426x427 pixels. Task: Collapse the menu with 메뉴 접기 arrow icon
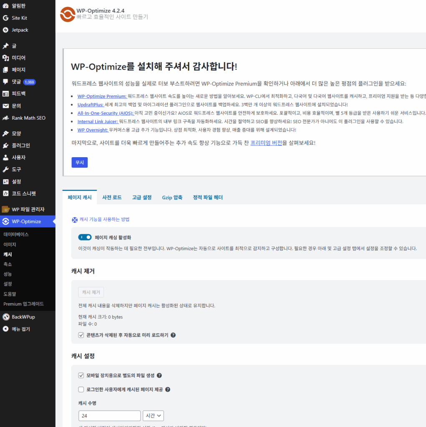point(5,329)
